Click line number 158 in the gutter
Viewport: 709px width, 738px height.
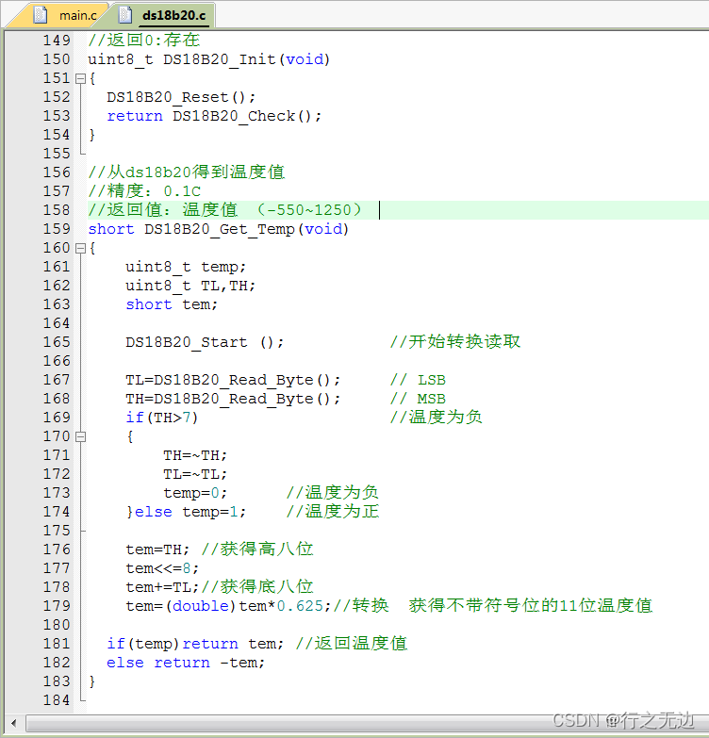point(57,210)
